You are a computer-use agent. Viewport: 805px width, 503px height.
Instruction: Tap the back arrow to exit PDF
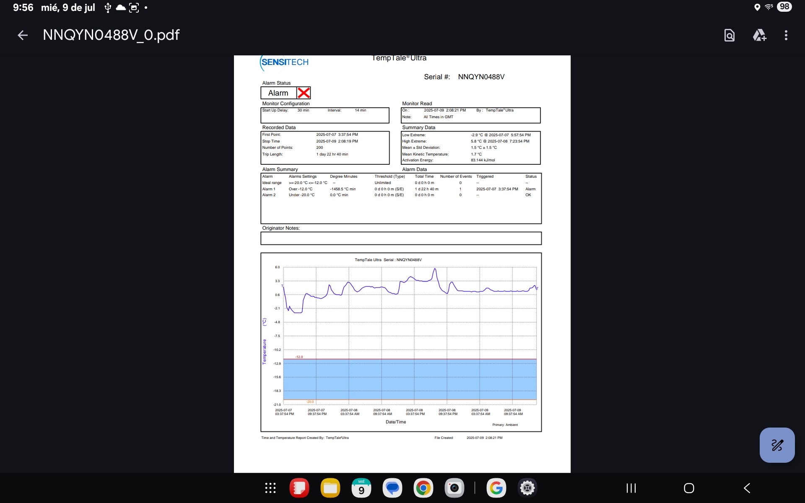[x=23, y=35]
